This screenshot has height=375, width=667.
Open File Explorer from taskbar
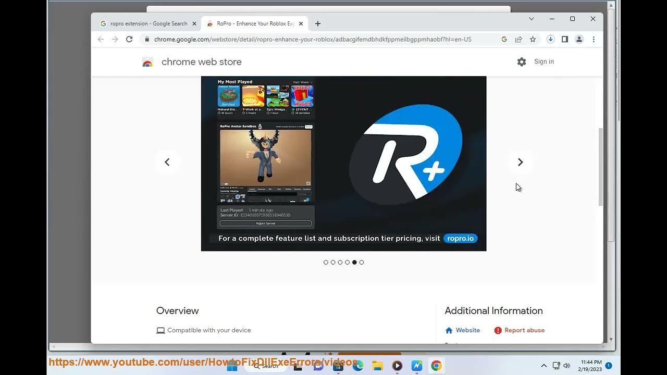(x=377, y=366)
